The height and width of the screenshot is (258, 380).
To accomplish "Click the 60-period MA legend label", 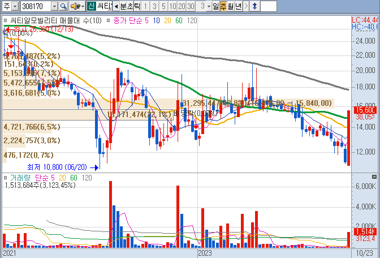I will click(x=179, y=20).
